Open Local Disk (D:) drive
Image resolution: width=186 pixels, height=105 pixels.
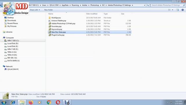[x=13, y=43]
